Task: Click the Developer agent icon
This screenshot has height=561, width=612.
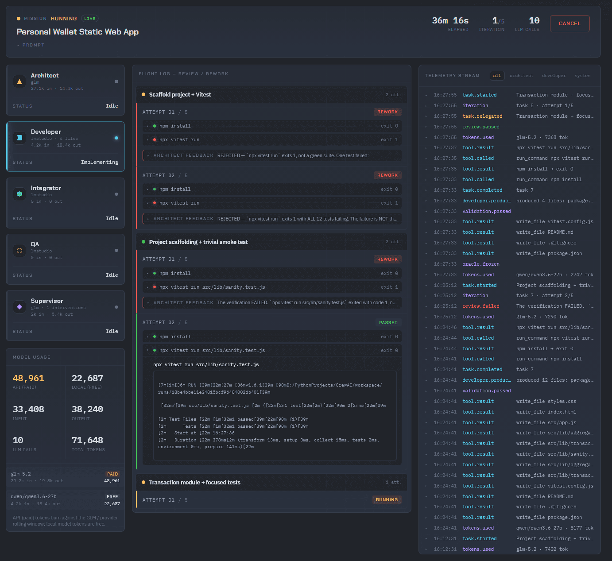Action: 19,138
